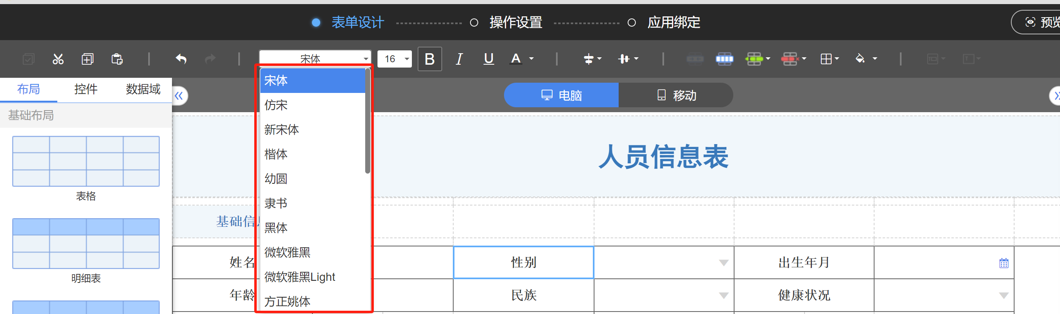Select 仿宋 in the font list
The width and height of the screenshot is (1060, 314).
pos(313,105)
